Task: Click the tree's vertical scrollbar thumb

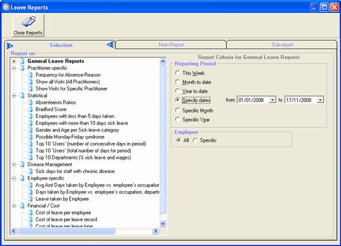Action: pyautogui.click(x=163, y=139)
